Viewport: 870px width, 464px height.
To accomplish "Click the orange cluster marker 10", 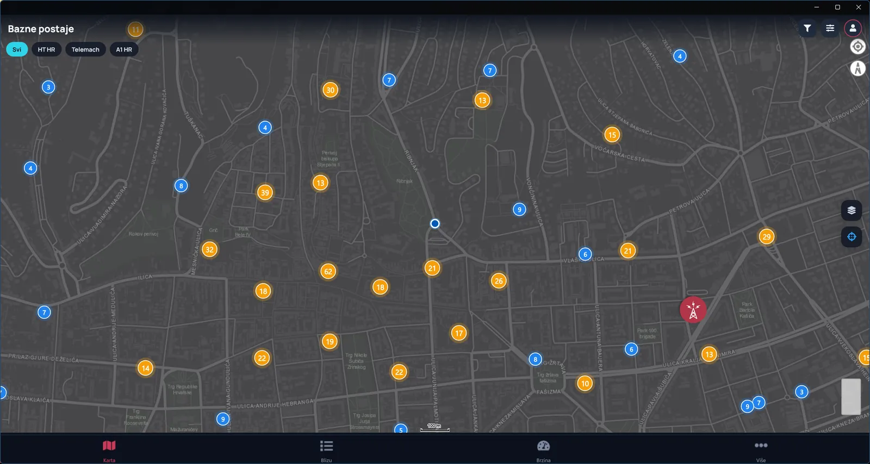I will tap(585, 384).
